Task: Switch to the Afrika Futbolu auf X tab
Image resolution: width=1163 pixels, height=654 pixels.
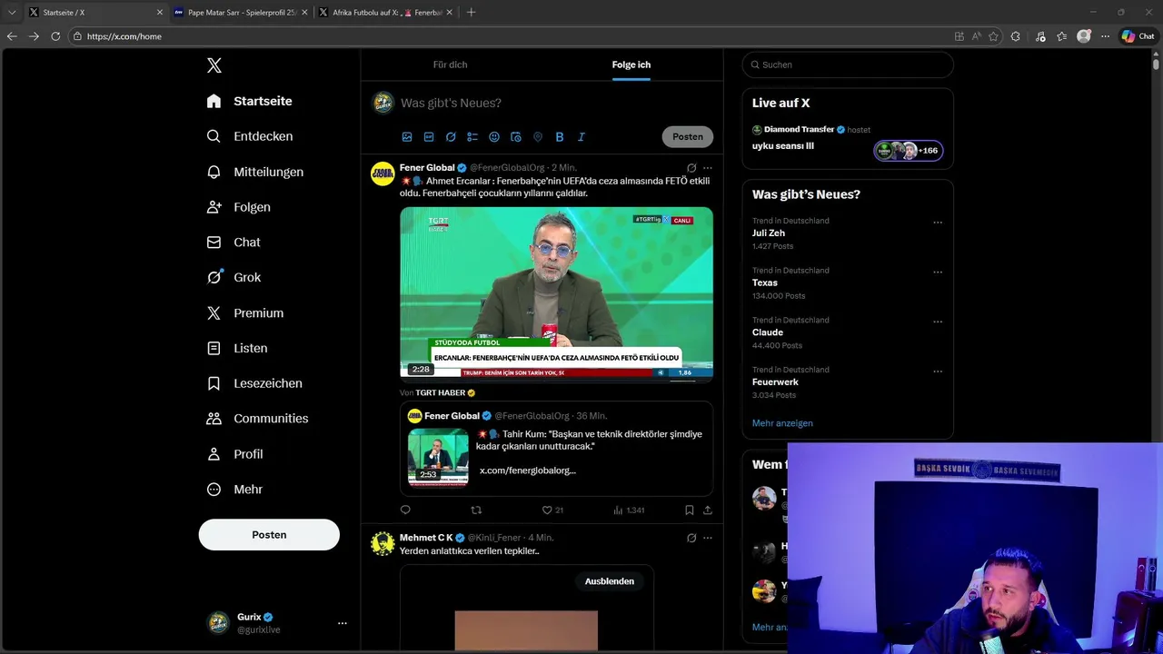Action: (386, 13)
